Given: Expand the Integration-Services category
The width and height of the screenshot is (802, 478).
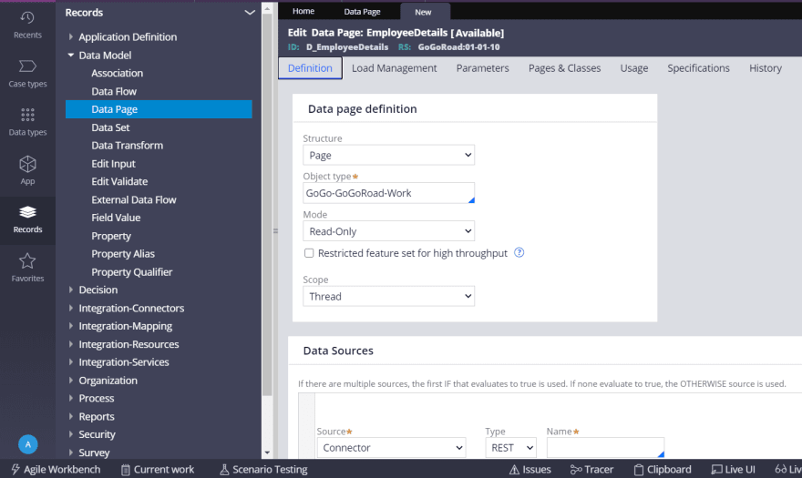Looking at the screenshot, I should pyautogui.click(x=70, y=362).
